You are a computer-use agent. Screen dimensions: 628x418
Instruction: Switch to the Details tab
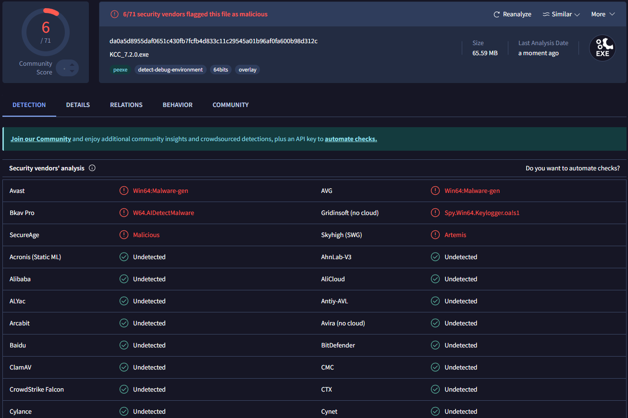(x=78, y=105)
